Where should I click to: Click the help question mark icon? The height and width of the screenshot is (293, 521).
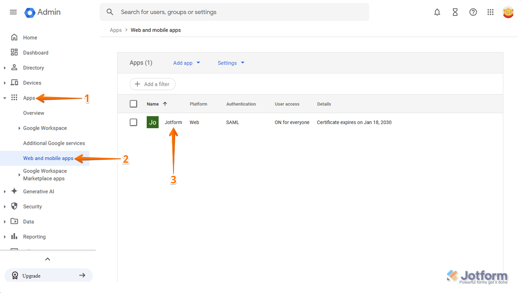tap(473, 12)
